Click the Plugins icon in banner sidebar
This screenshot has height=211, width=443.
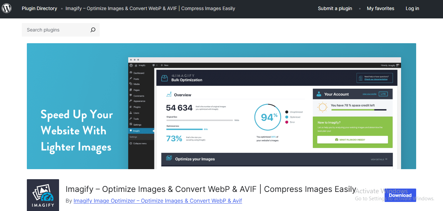(x=131, y=107)
